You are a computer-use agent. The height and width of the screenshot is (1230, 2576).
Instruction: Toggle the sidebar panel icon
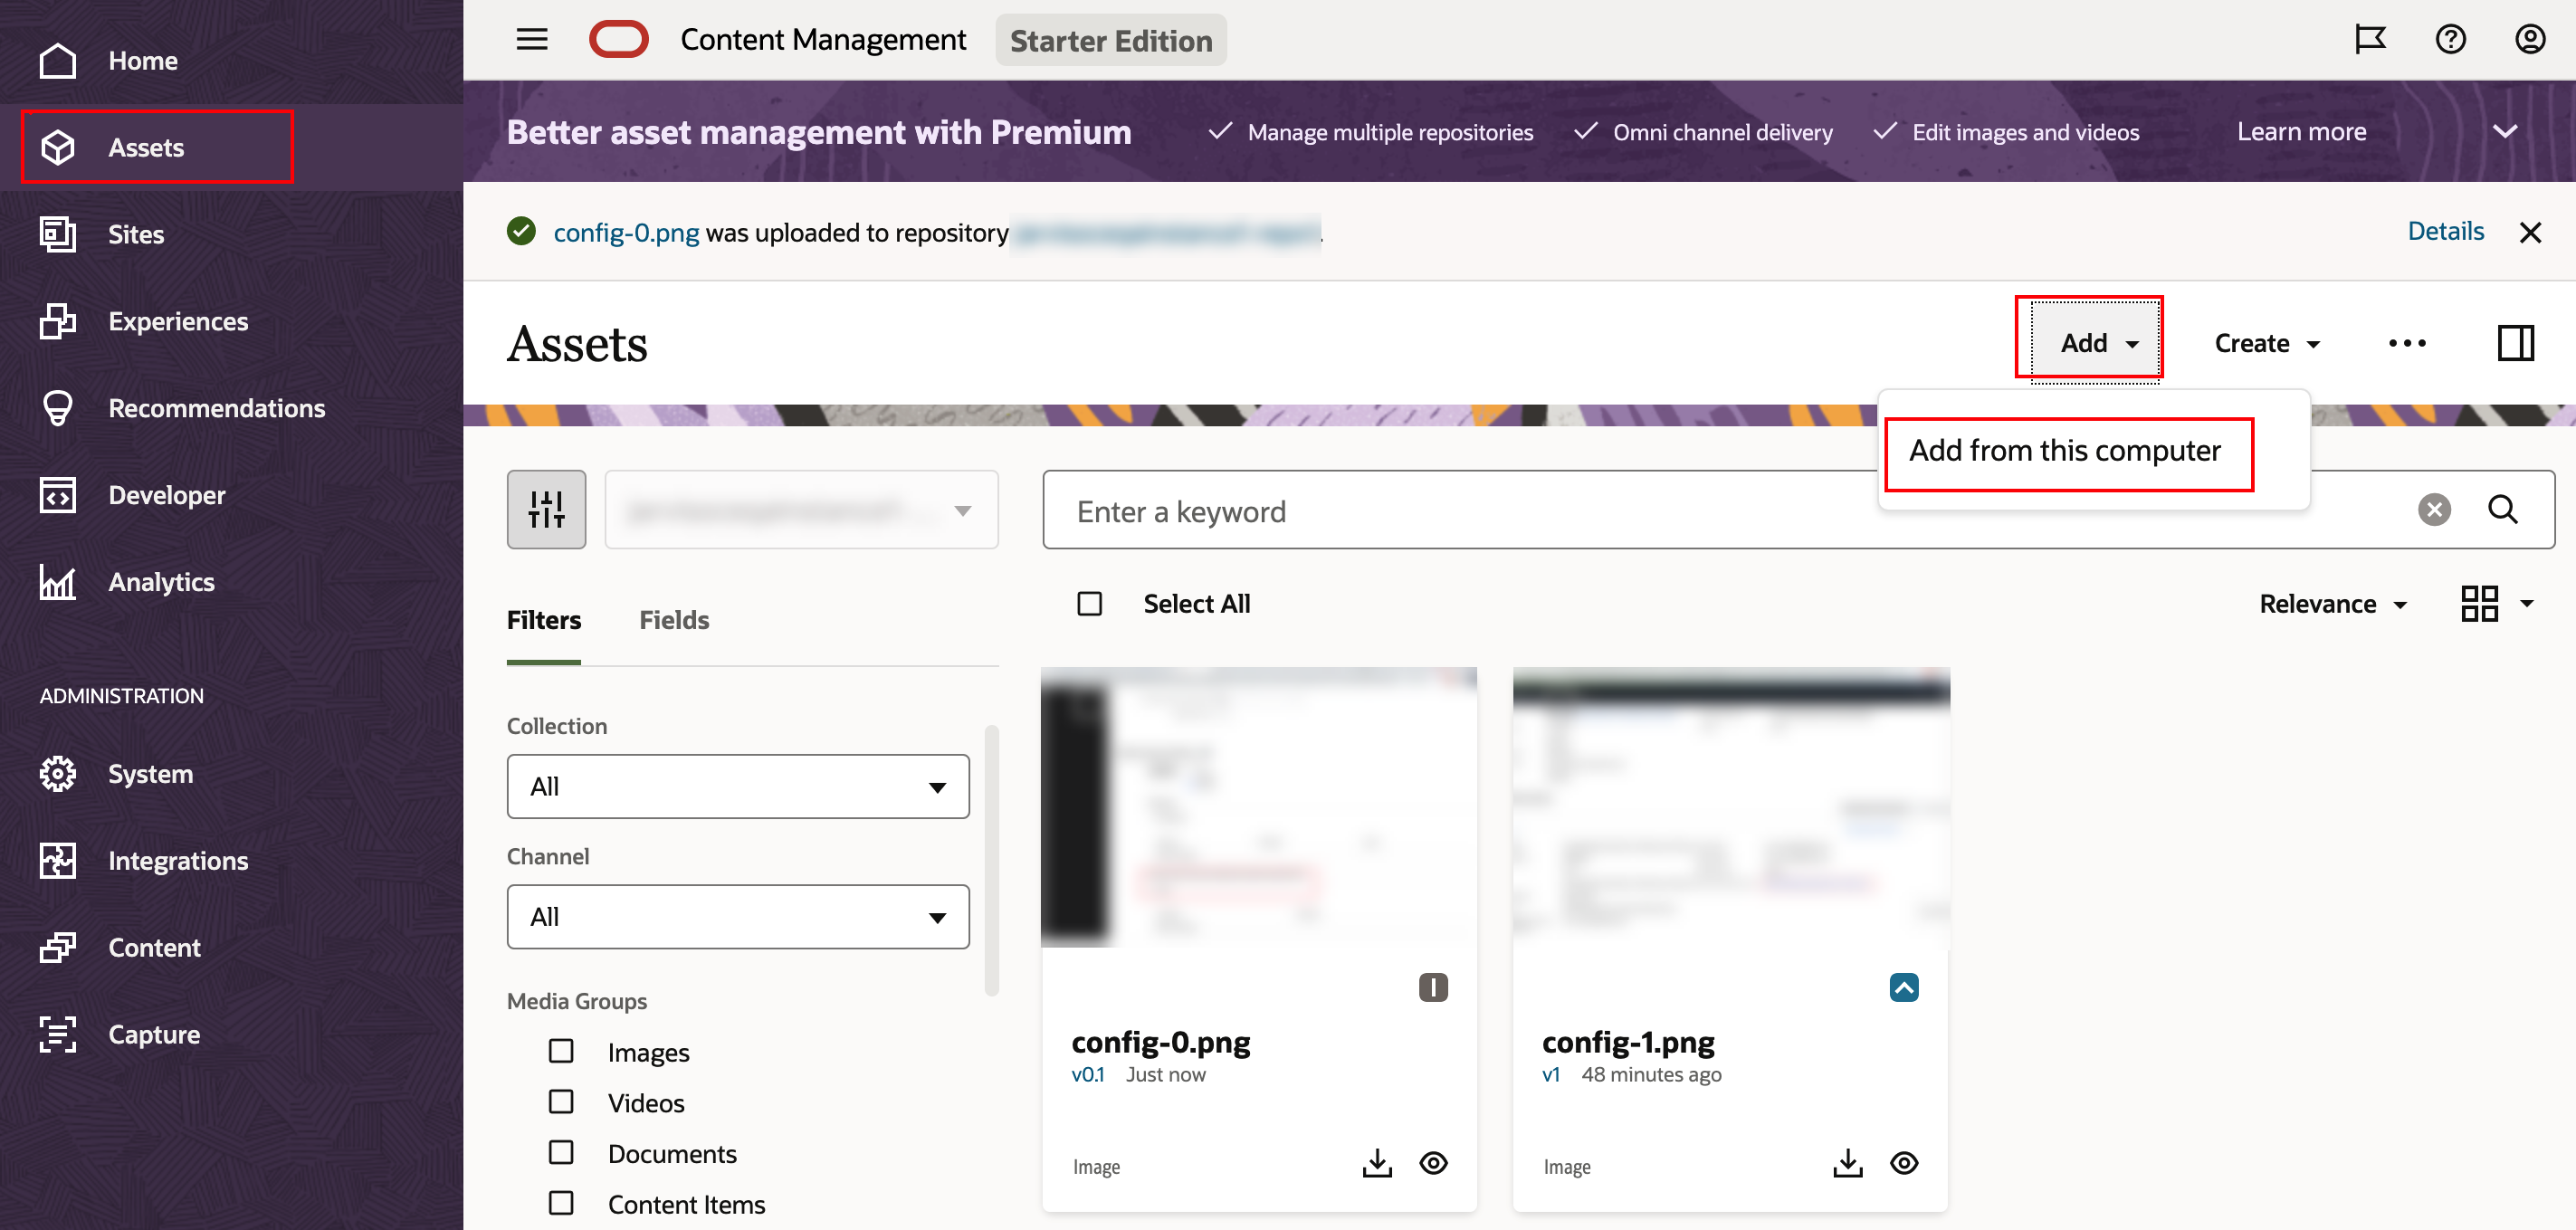point(2515,343)
